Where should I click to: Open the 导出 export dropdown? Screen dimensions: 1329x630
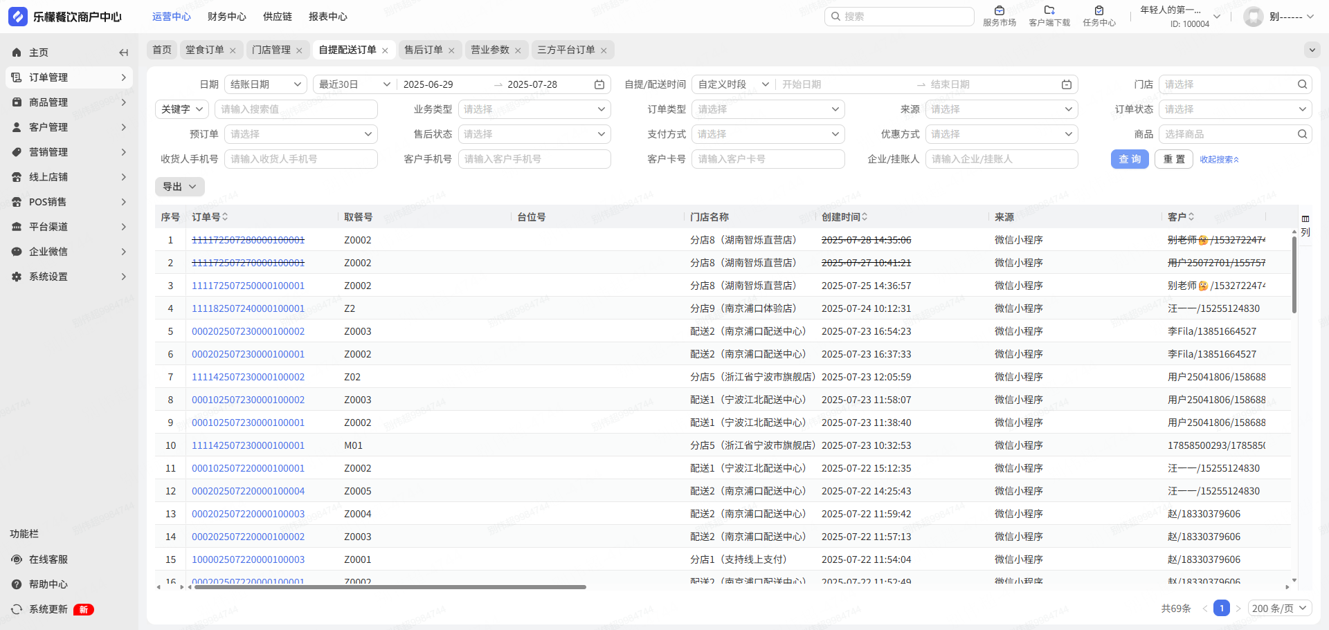point(180,187)
